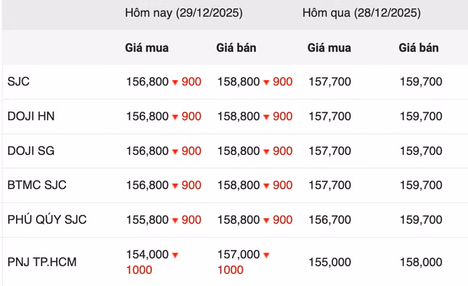
Task: Click the red down arrow in SJC buy price
Action: (175, 82)
